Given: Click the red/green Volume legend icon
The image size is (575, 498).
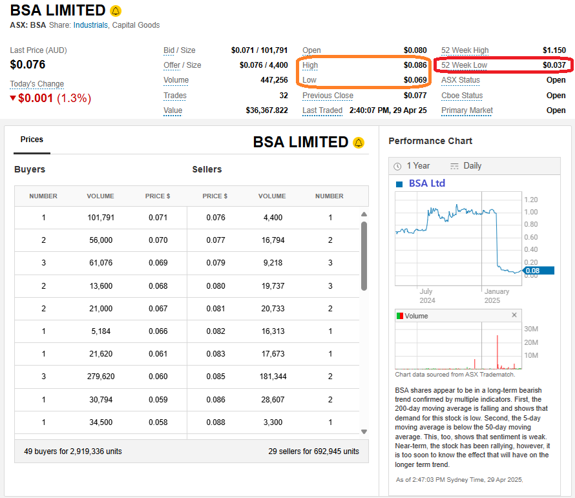Looking at the screenshot, I should coord(400,316).
